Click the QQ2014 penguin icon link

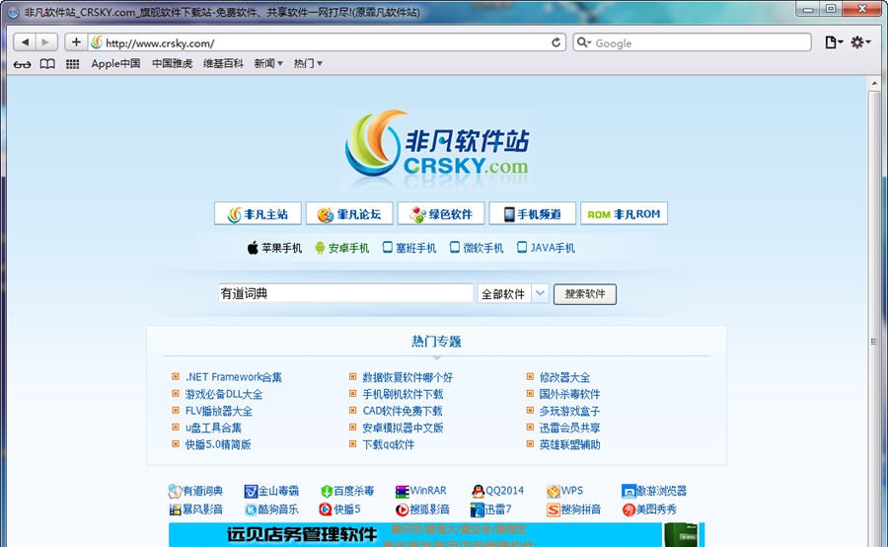[498, 491]
